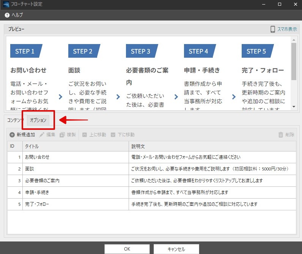
Task: Click the 編集 pencil edit icon
Action: (42, 135)
